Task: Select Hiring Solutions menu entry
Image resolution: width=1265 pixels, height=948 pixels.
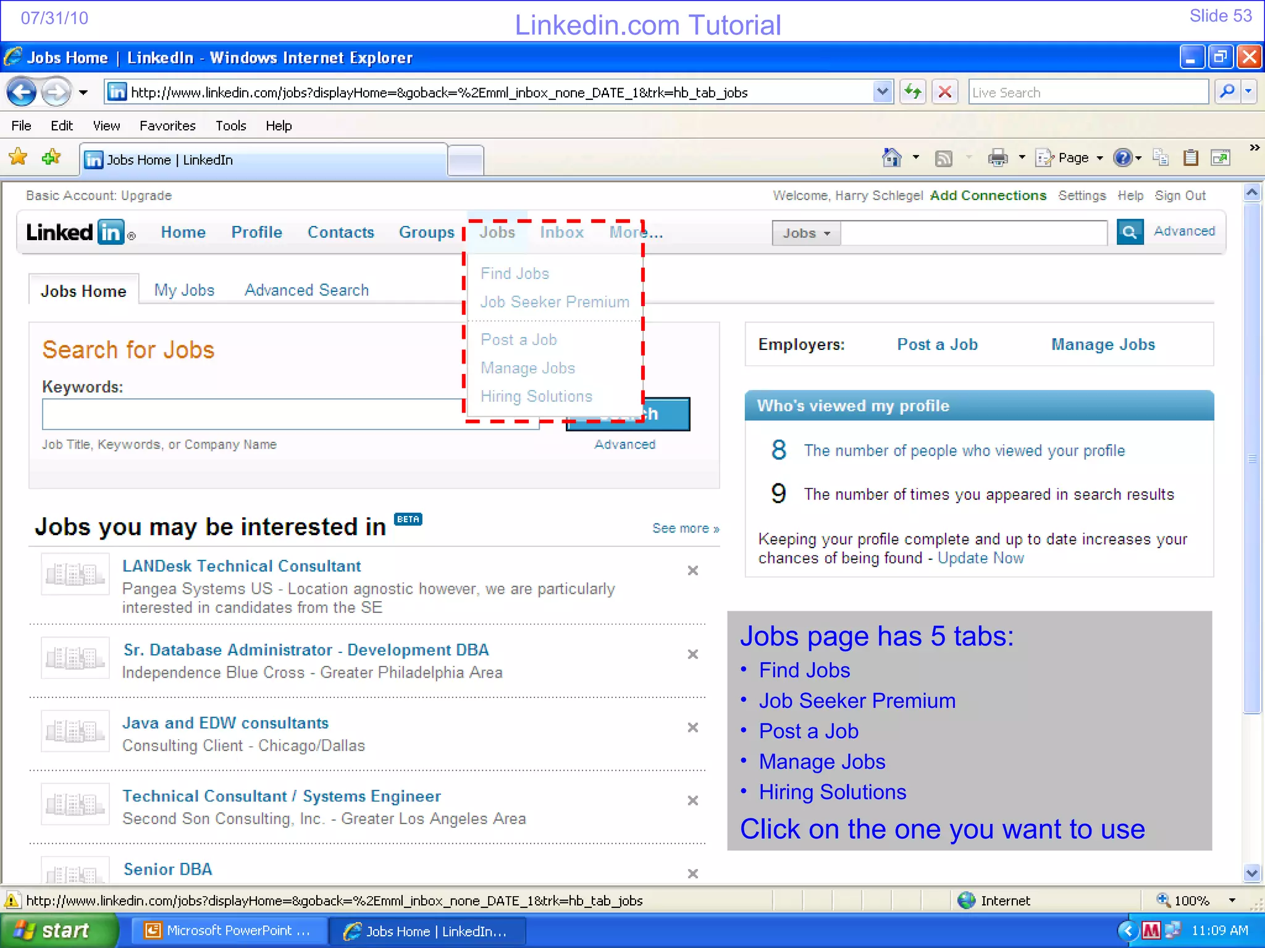Action: (x=537, y=396)
